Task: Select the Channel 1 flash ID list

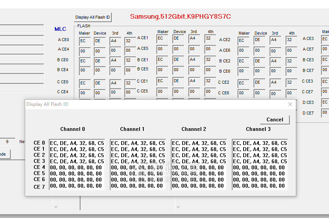Action: point(138,164)
